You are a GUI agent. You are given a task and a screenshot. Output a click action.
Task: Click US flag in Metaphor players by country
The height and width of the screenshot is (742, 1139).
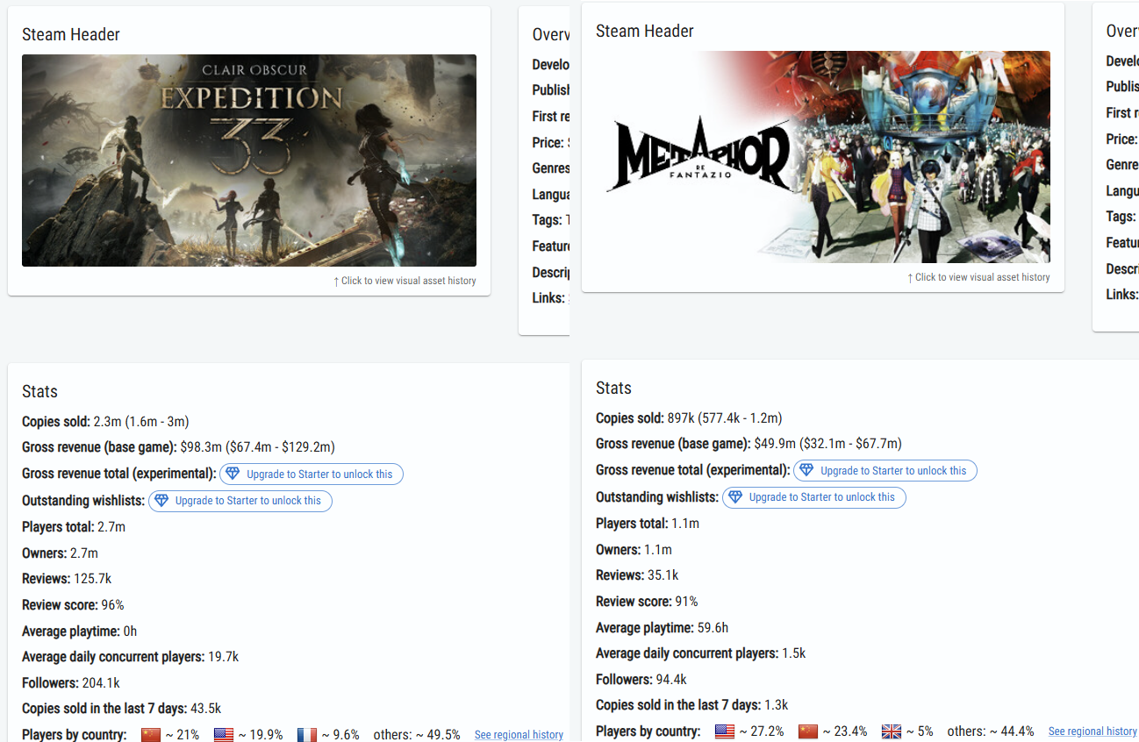click(725, 731)
